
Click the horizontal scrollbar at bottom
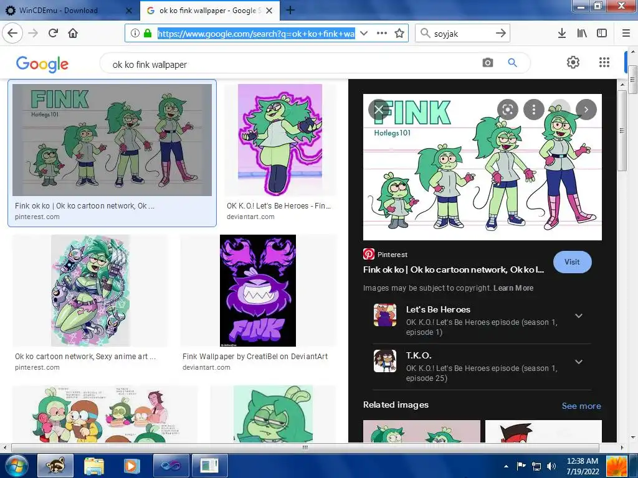(305, 448)
